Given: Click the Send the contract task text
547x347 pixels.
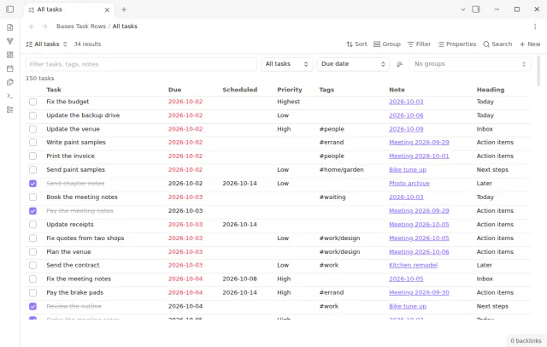Looking at the screenshot, I should [x=73, y=266].
